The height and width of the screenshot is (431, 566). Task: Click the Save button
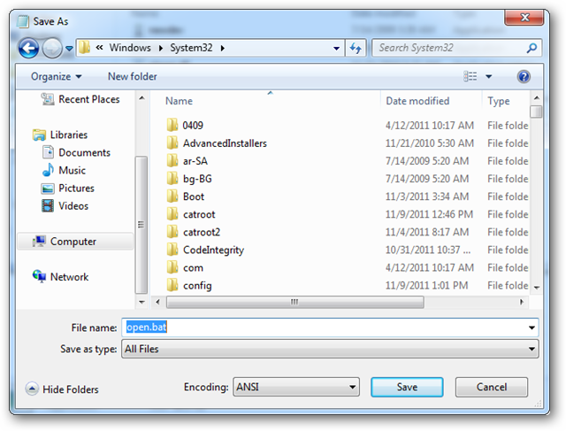click(407, 388)
